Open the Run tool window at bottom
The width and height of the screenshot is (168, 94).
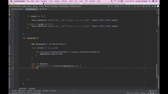pos(53,91)
